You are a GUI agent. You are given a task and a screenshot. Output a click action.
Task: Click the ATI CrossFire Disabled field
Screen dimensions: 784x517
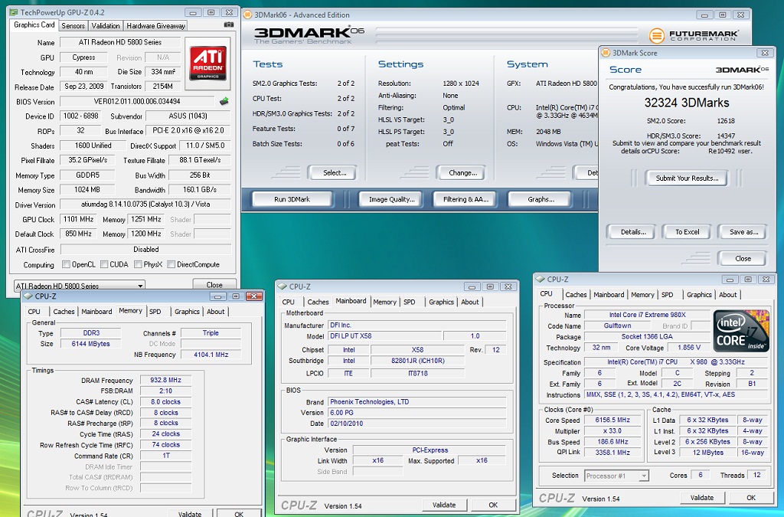[x=145, y=249]
